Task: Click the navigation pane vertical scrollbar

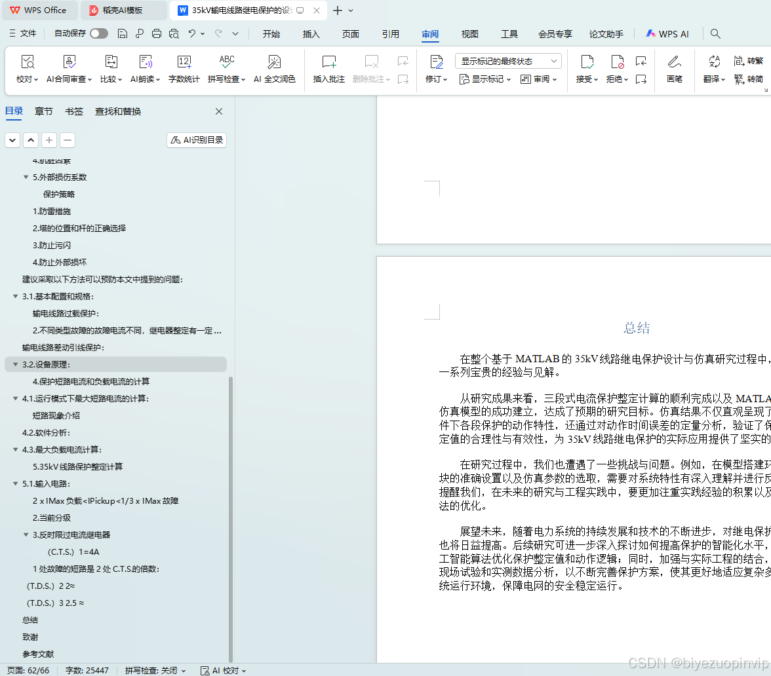Action: click(x=231, y=519)
